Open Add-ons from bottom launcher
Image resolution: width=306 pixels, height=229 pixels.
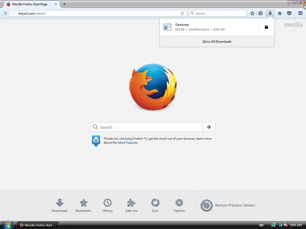pyautogui.click(x=131, y=205)
